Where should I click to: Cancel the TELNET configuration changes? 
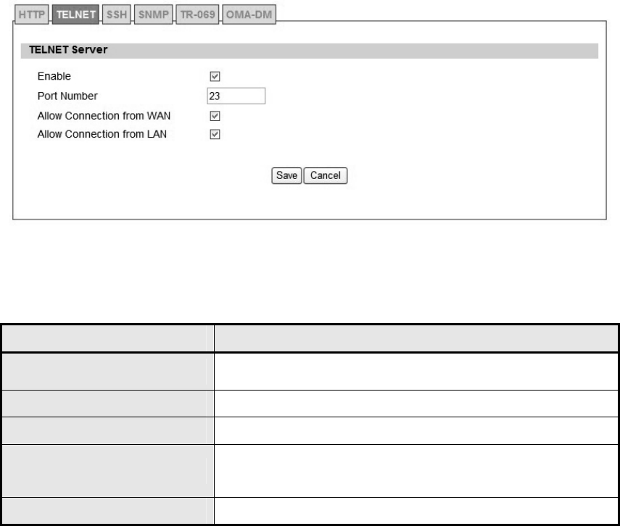point(326,175)
